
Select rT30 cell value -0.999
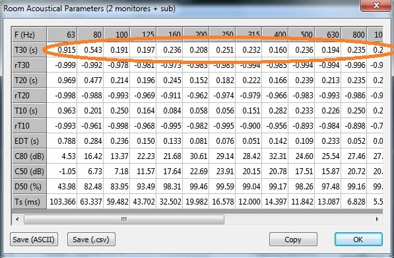click(62, 65)
